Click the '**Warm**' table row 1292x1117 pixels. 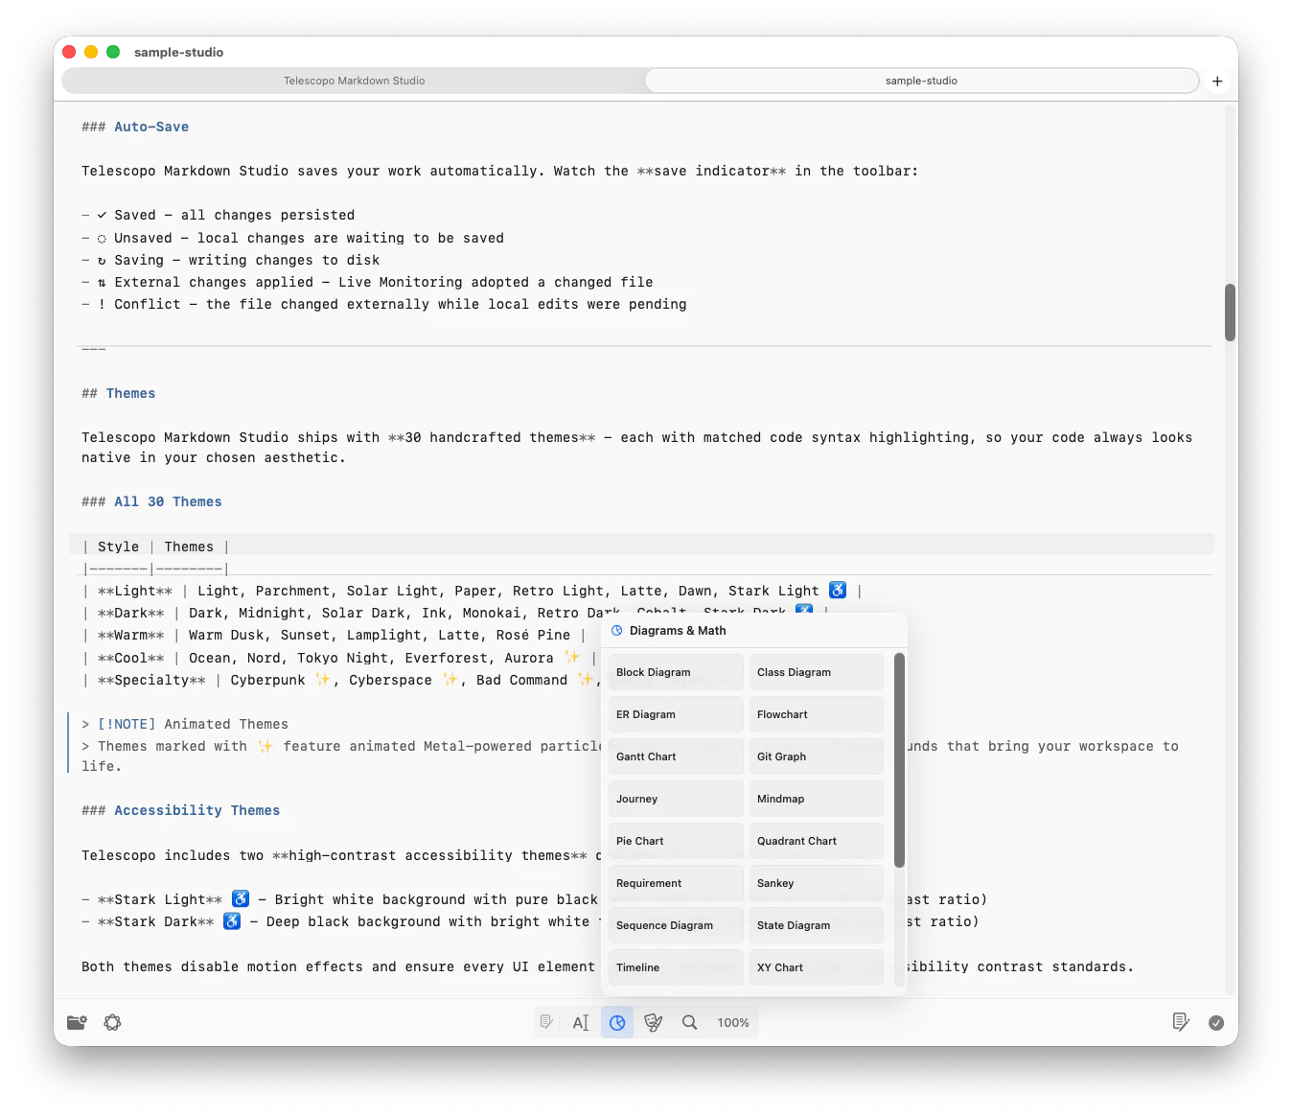(x=333, y=635)
